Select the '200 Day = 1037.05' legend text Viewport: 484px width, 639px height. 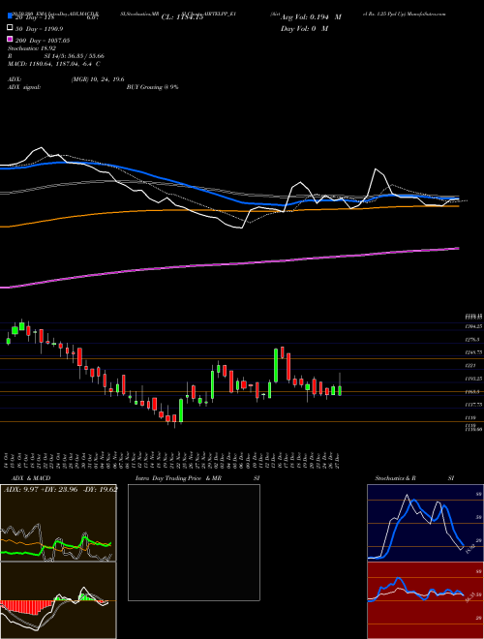tap(43, 41)
